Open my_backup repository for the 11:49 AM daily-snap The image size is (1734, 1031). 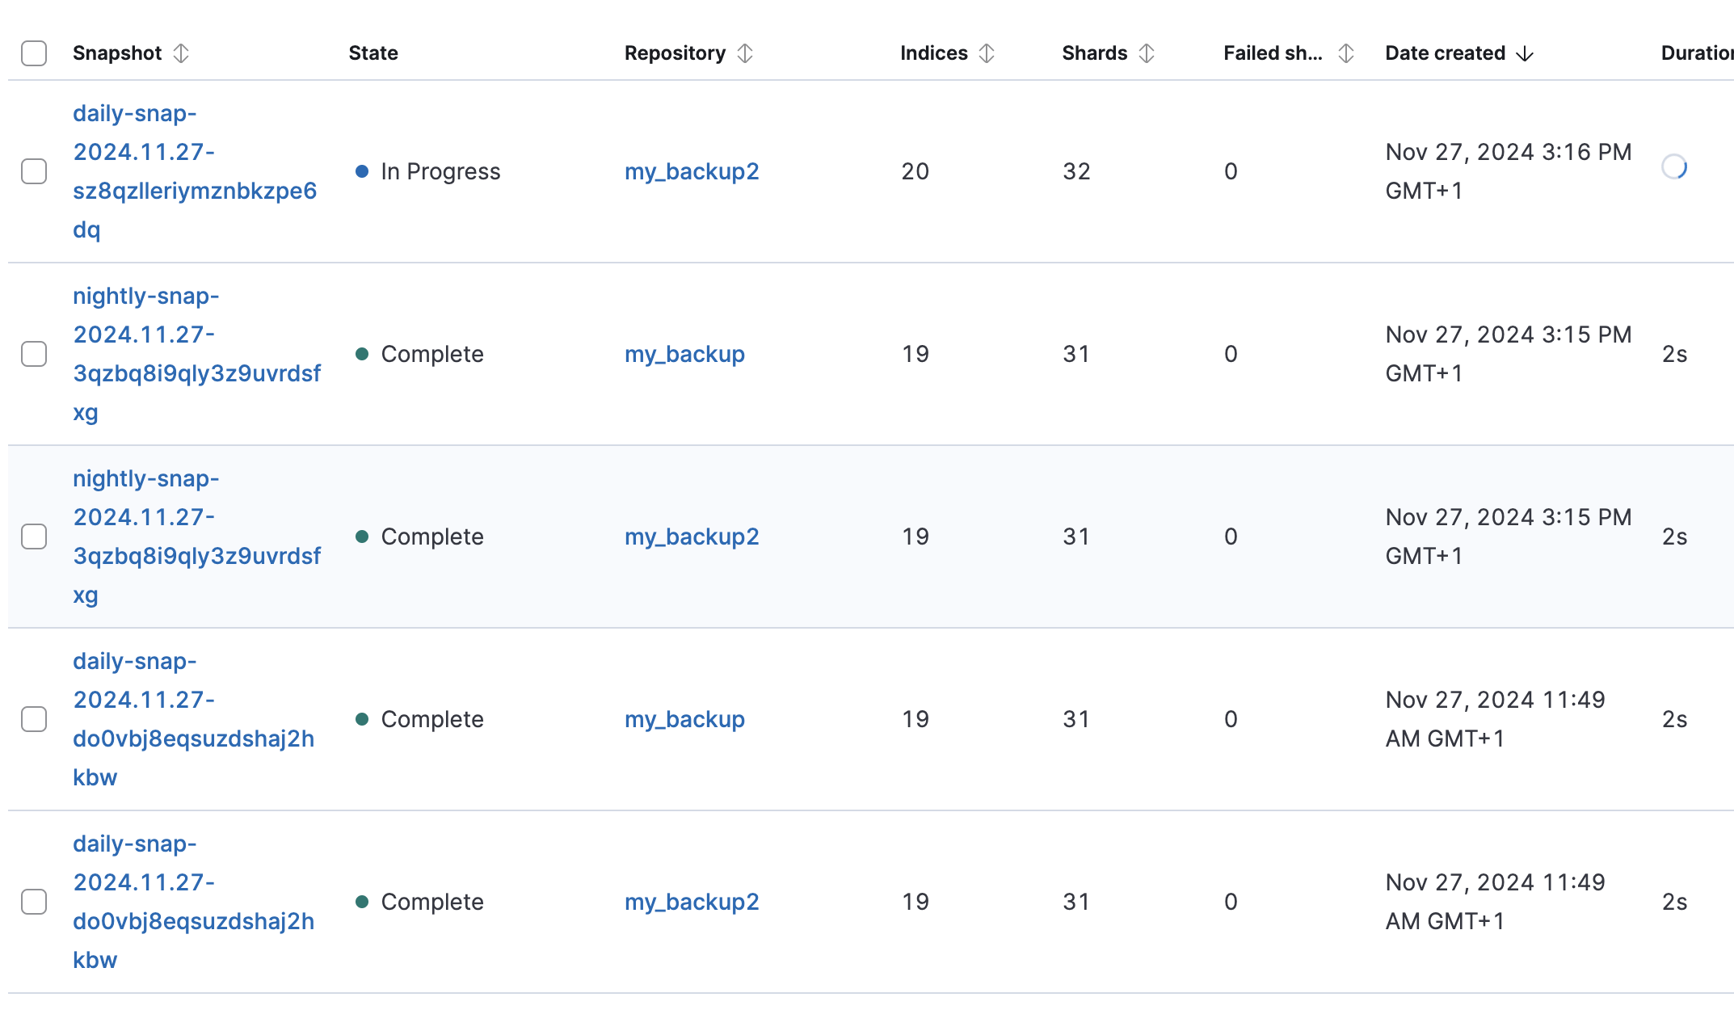pyautogui.click(x=684, y=719)
